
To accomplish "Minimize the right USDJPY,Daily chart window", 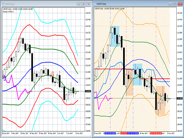I will click(170, 4).
